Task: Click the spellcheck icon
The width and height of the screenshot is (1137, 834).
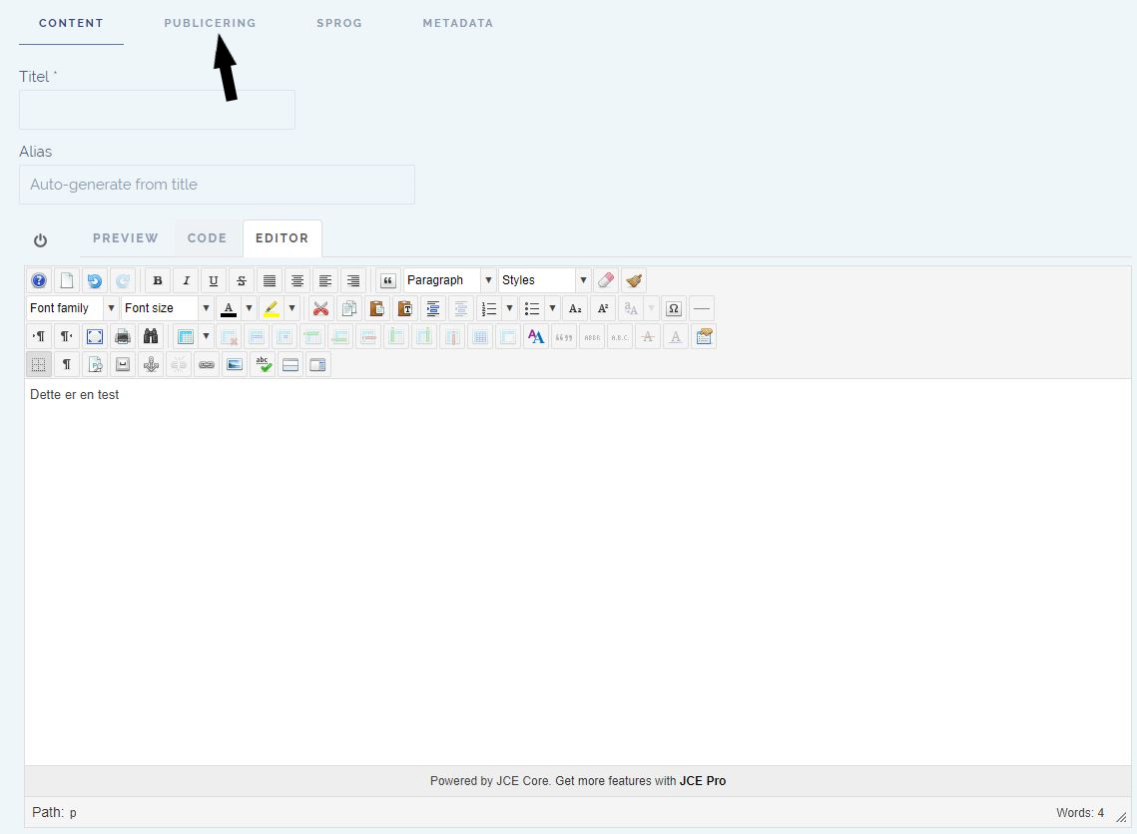Action: (x=263, y=365)
